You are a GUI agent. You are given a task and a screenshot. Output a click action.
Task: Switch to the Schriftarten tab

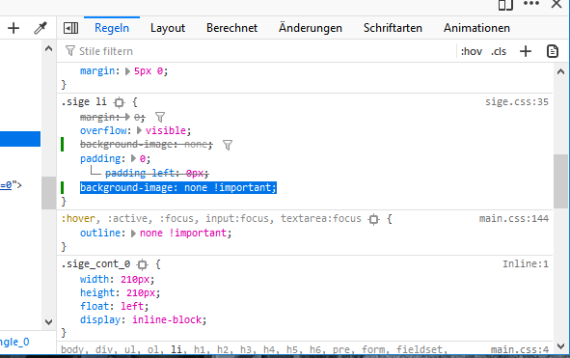pos(393,28)
